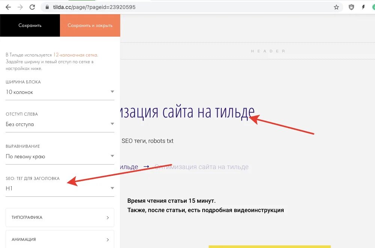Reload the page with the refresh icon
375x248 pixels.
click(x=32, y=7)
